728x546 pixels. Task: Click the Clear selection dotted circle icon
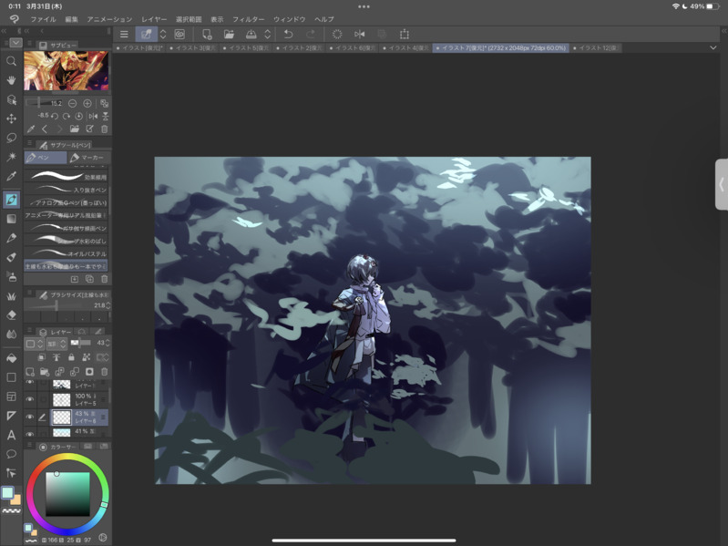[x=337, y=34]
